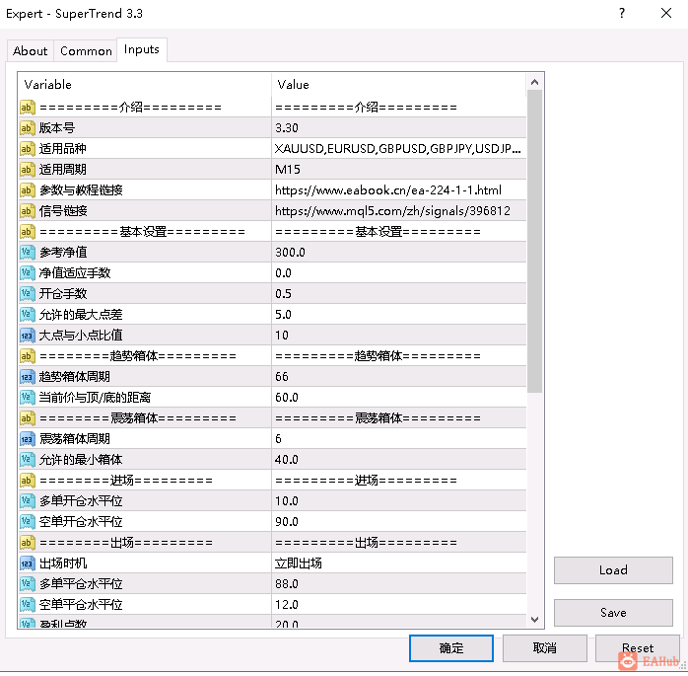Screen dimensions: 688x676
Task: Click the double icon beside 多单平仓水平位
Action: (x=27, y=584)
